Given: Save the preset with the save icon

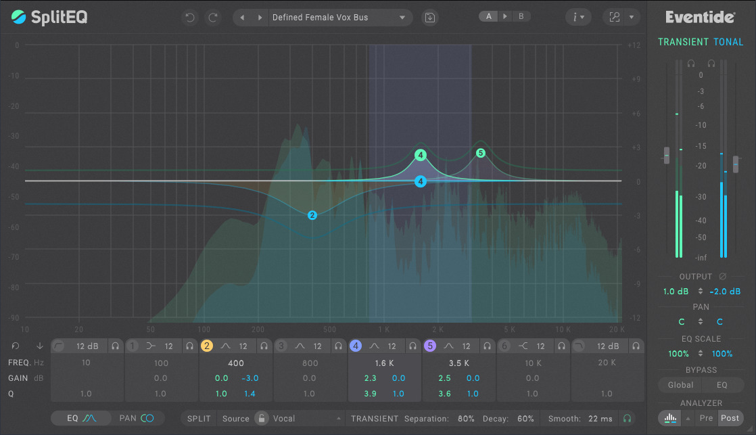Looking at the screenshot, I should [x=429, y=18].
